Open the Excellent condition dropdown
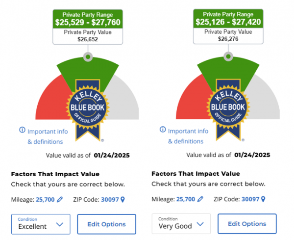Image resolution: width=294 pixels, height=240 pixels. (41, 224)
